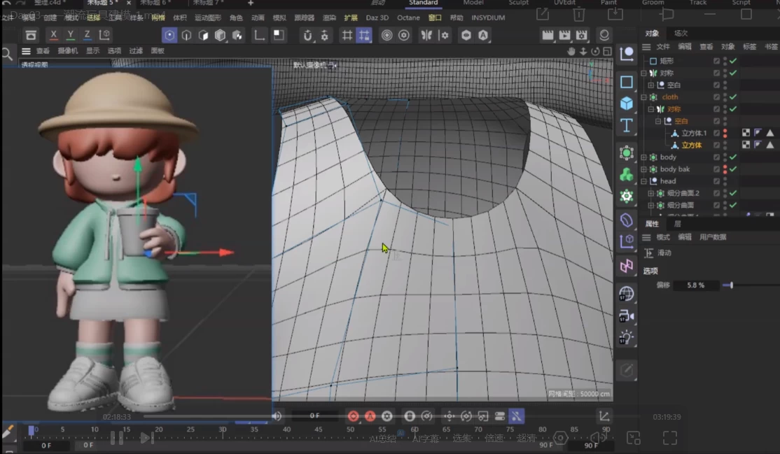Click the X axis lock icon
780x454 pixels.
[54, 35]
